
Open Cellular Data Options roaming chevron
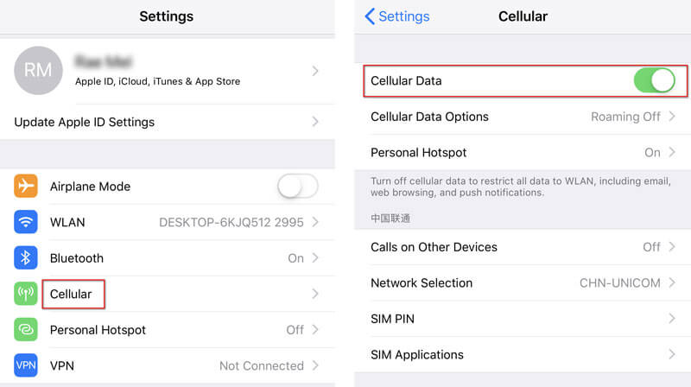[672, 117]
